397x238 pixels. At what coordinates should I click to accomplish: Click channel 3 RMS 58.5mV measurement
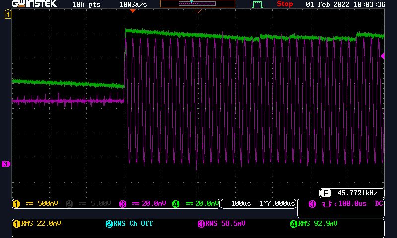tap(221, 224)
